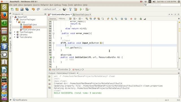Screen dimensions: 181x102
Task: Click the Build Project hammer icon
Action: coord(70,9)
